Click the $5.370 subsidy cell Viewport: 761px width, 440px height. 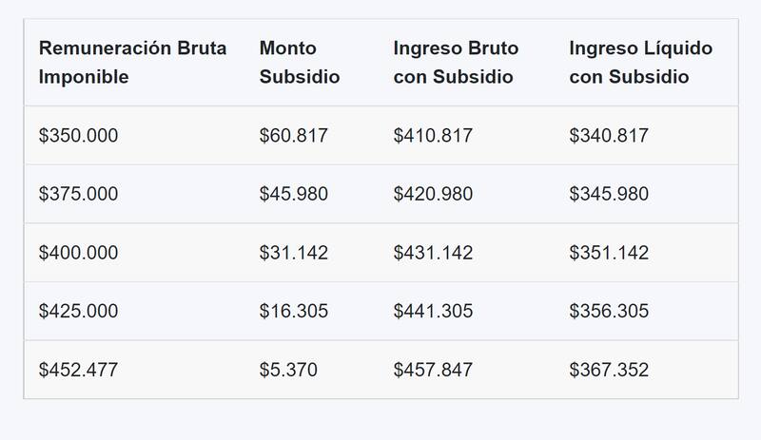288,370
